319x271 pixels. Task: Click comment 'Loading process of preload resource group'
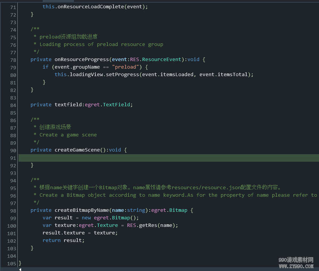coord(101,44)
